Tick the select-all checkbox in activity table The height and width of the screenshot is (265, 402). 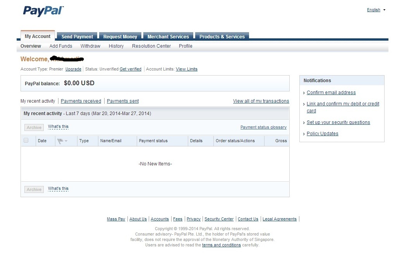[26, 140]
